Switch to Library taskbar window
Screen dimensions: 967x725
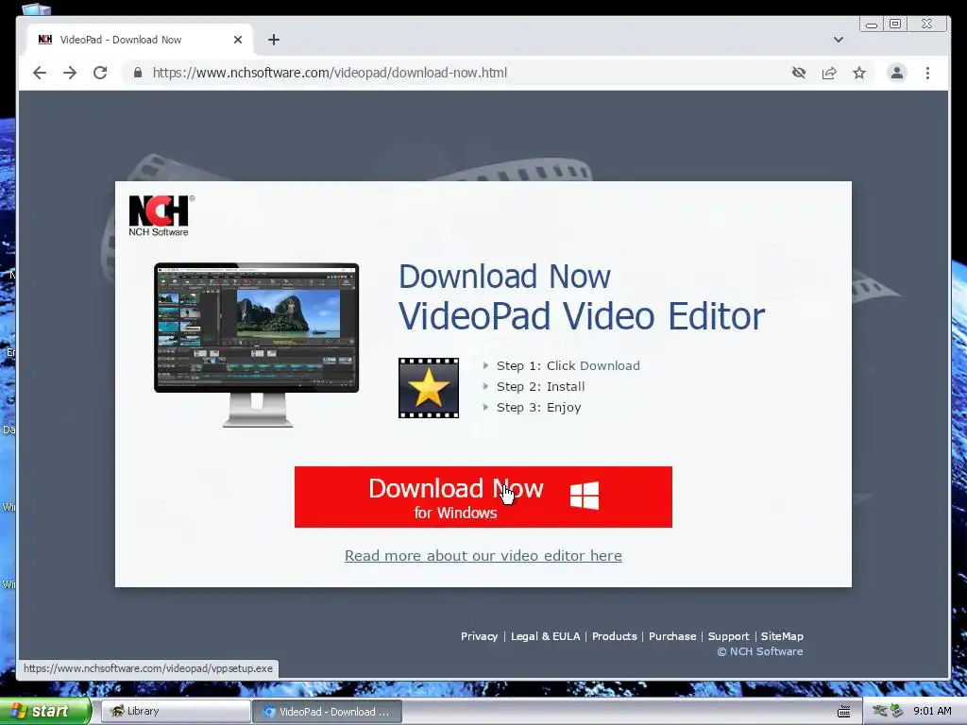coord(175,711)
